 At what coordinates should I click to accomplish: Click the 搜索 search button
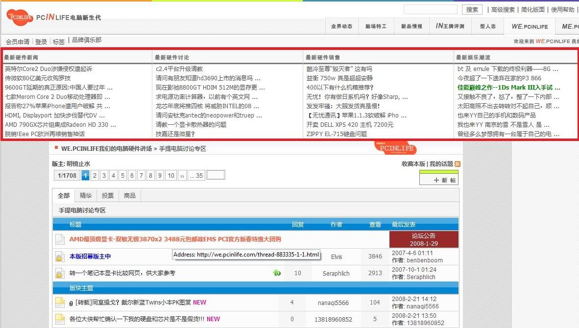coord(472,10)
